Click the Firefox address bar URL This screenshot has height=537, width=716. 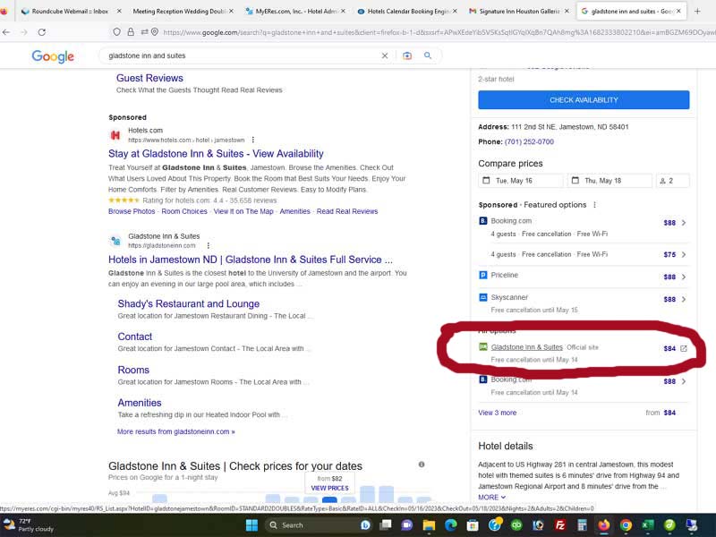point(439,32)
